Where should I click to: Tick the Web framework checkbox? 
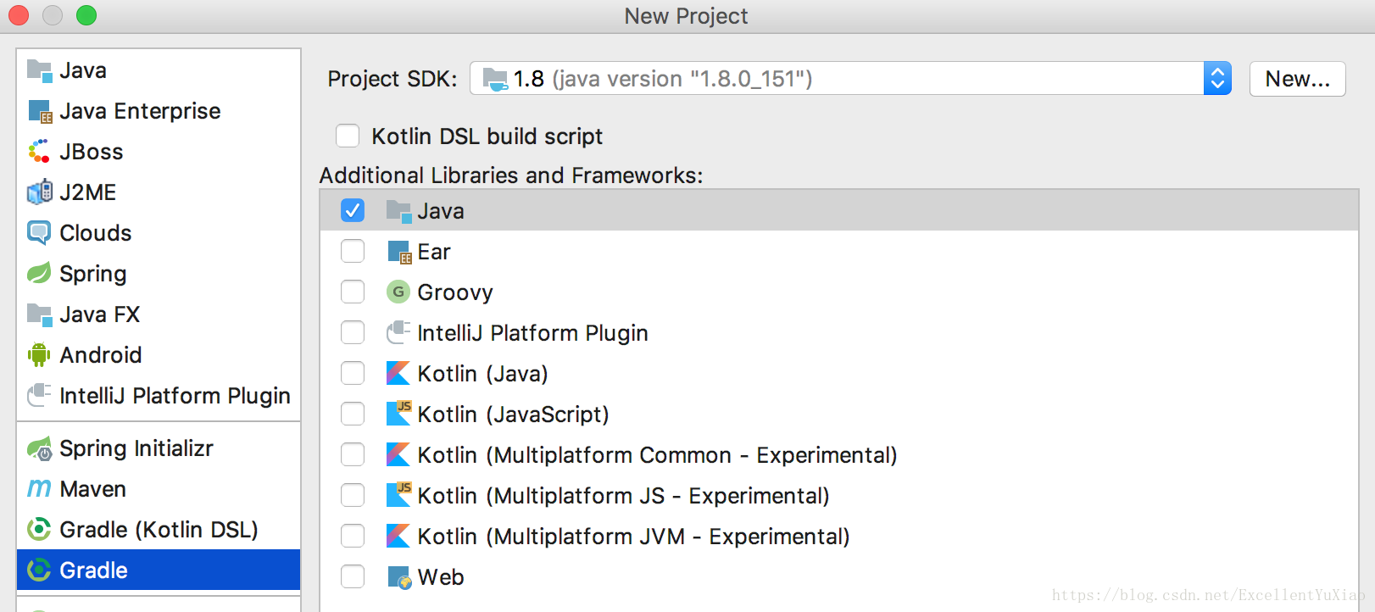click(353, 577)
